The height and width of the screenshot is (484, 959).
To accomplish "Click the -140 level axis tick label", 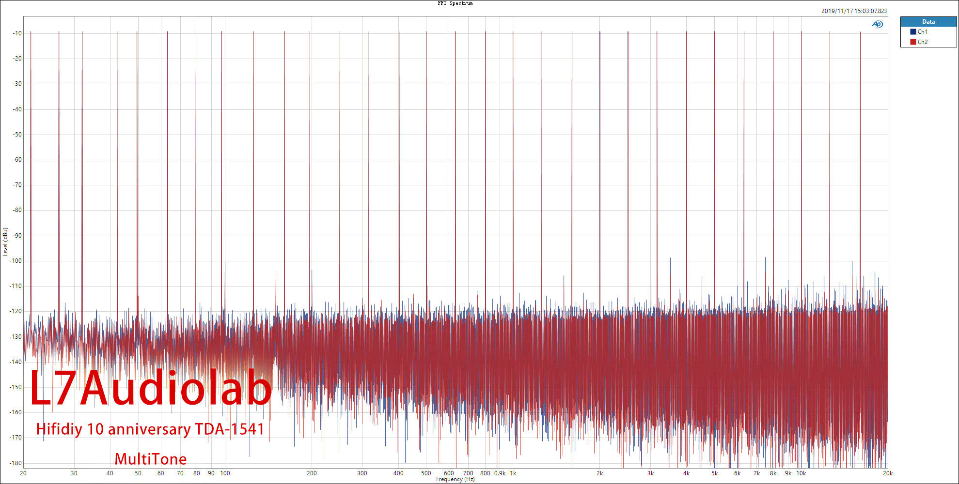I will [16, 362].
